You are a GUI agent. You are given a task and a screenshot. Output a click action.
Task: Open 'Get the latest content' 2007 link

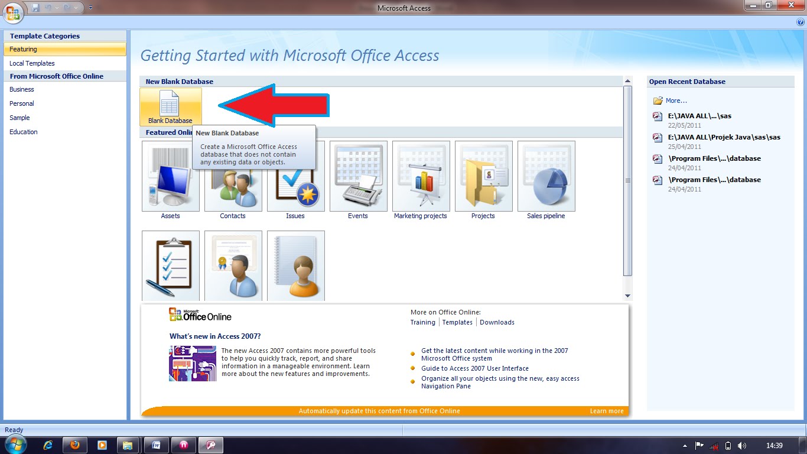(494, 355)
